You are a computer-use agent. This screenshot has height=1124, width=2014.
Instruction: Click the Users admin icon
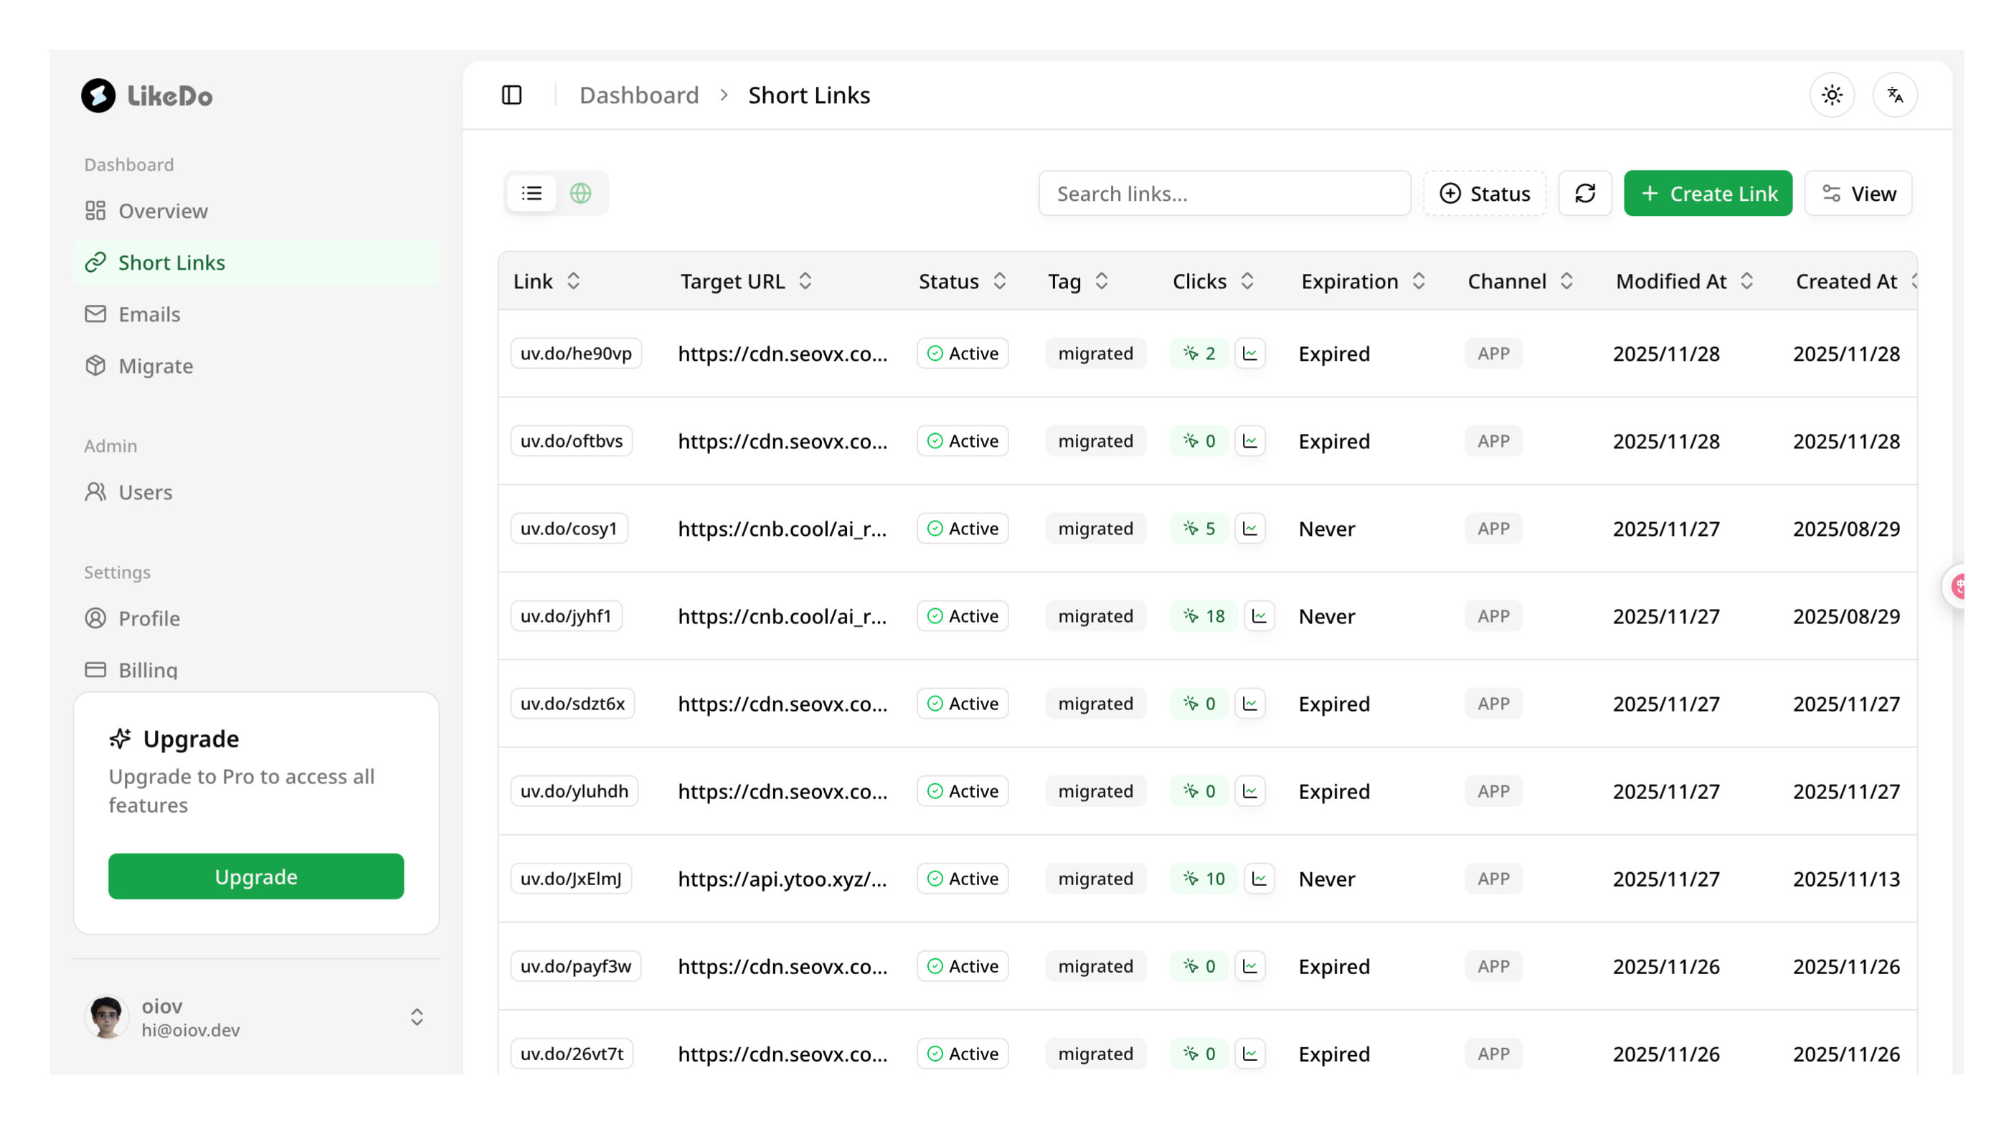tap(95, 491)
